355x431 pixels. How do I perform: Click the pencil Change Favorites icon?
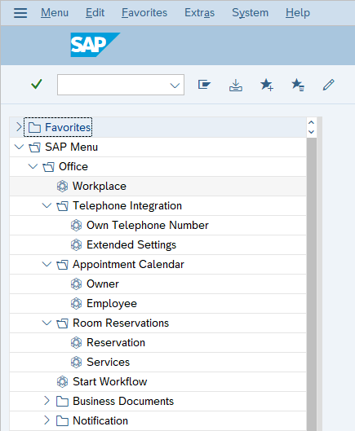329,85
